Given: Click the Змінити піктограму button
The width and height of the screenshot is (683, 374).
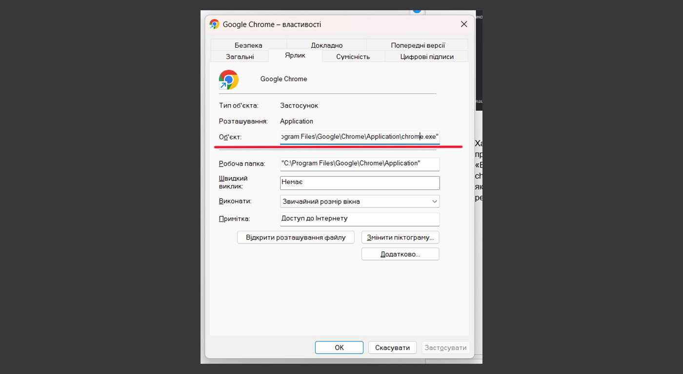Looking at the screenshot, I should pos(401,238).
